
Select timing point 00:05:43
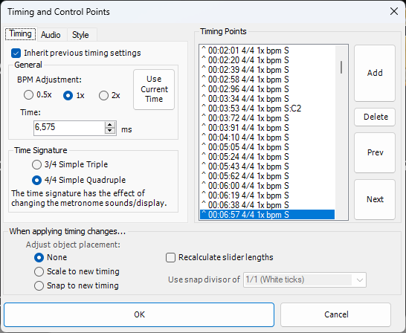point(267,166)
